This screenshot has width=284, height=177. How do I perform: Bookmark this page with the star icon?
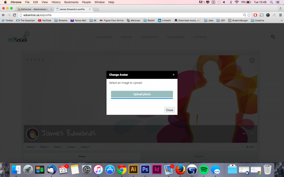tap(249, 15)
